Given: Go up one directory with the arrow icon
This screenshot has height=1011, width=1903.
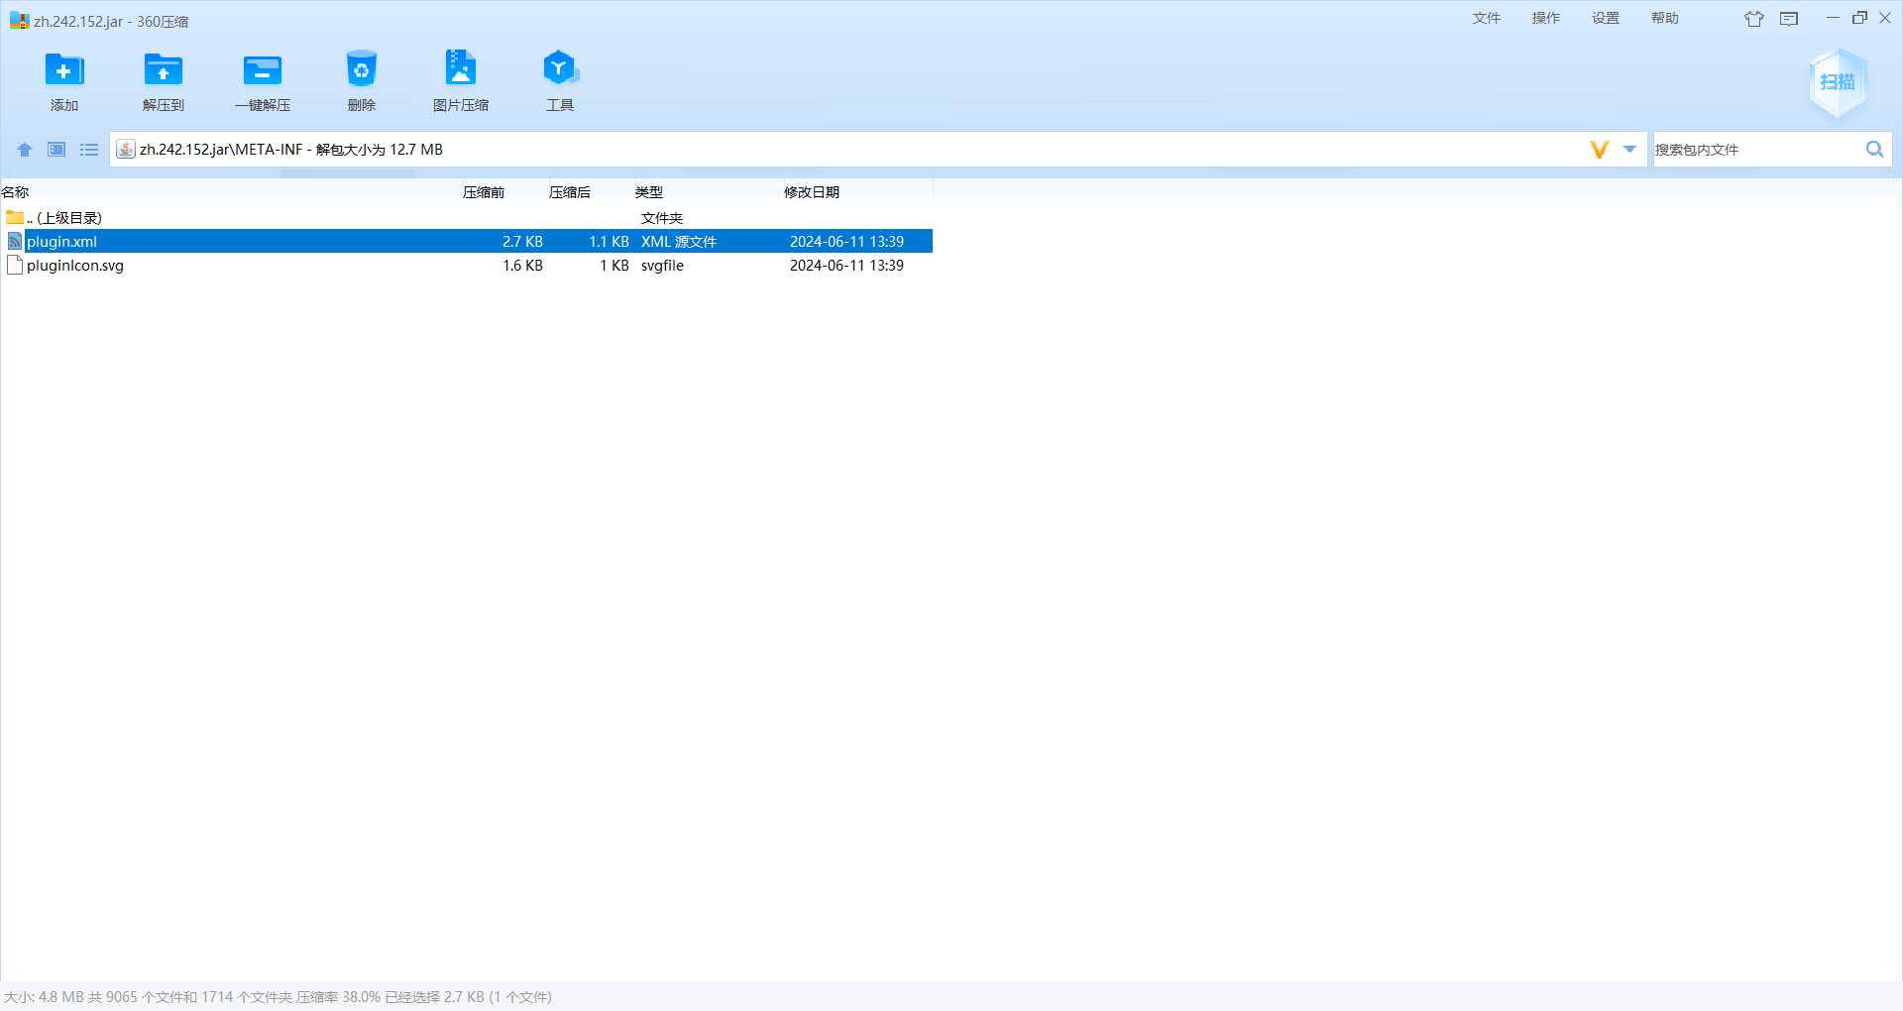Looking at the screenshot, I should (x=25, y=150).
